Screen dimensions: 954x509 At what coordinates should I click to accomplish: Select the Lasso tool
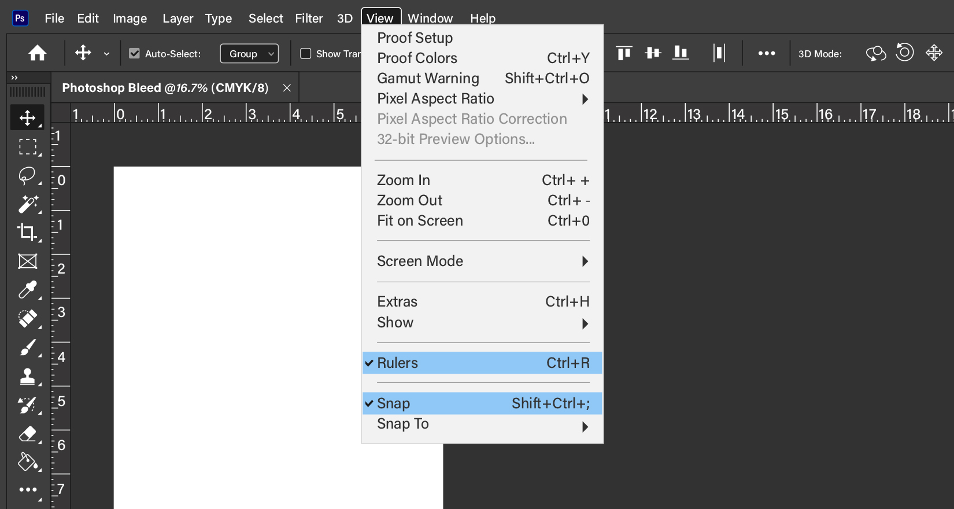pyautogui.click(x=27, y=175)
